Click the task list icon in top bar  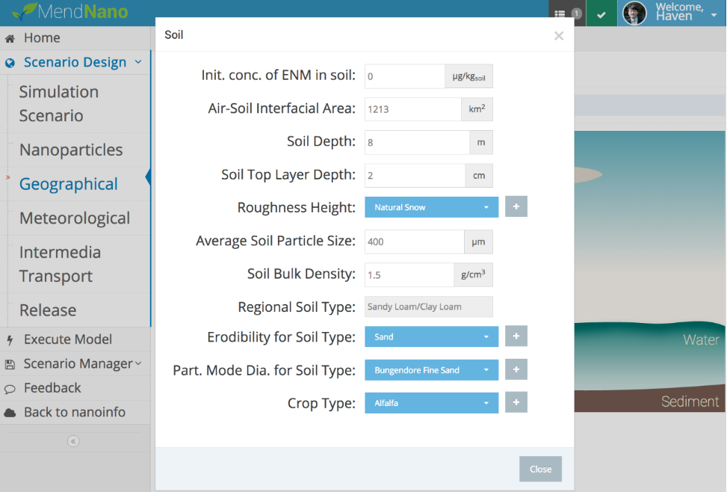[560, 13]
